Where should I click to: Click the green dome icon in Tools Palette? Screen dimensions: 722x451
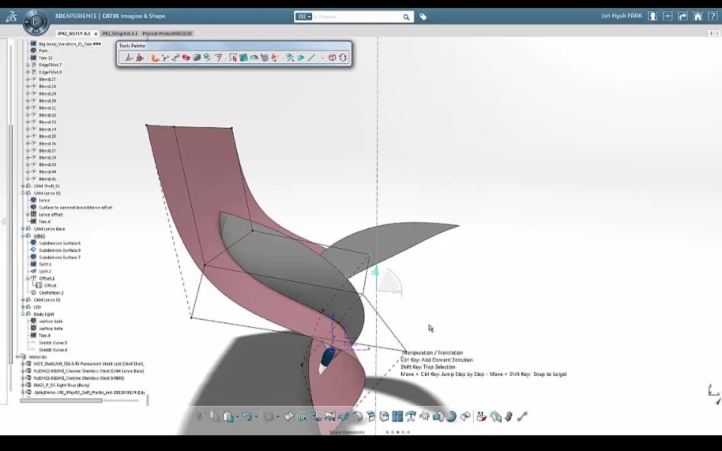pos(253,58)
